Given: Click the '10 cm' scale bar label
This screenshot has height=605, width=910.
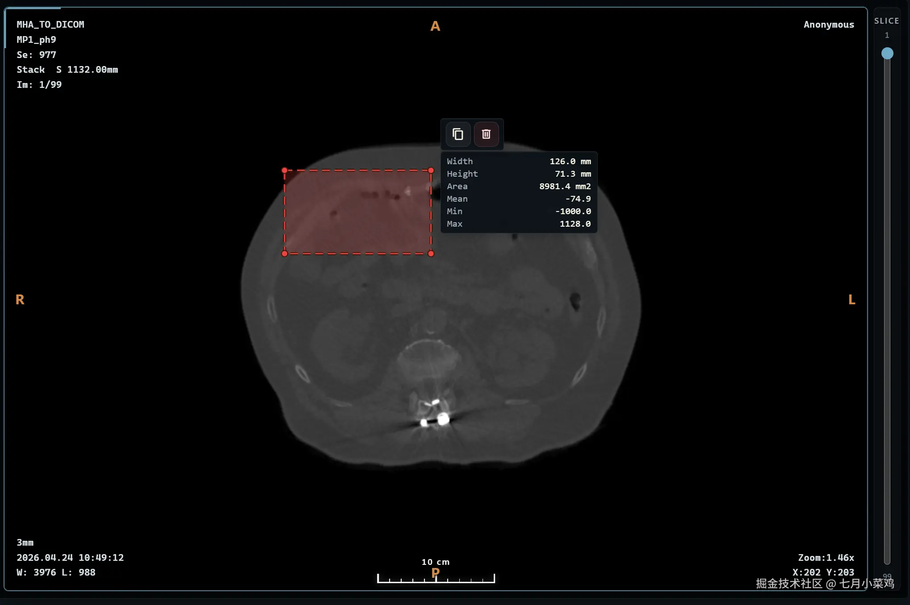Looking at the screenshot, I should point(436,562).
